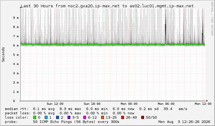
Task: Click the '2 m' y-axis label
Action: click(16, 83)
